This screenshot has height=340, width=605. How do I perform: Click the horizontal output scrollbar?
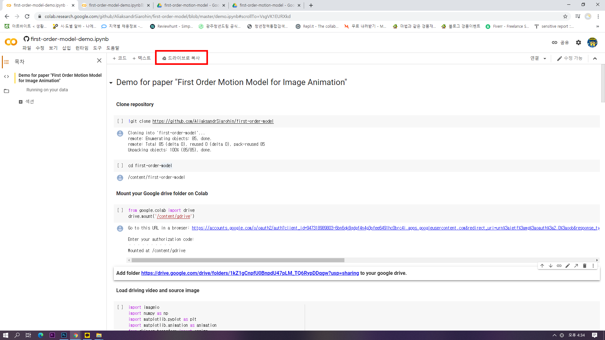point(238,260)
